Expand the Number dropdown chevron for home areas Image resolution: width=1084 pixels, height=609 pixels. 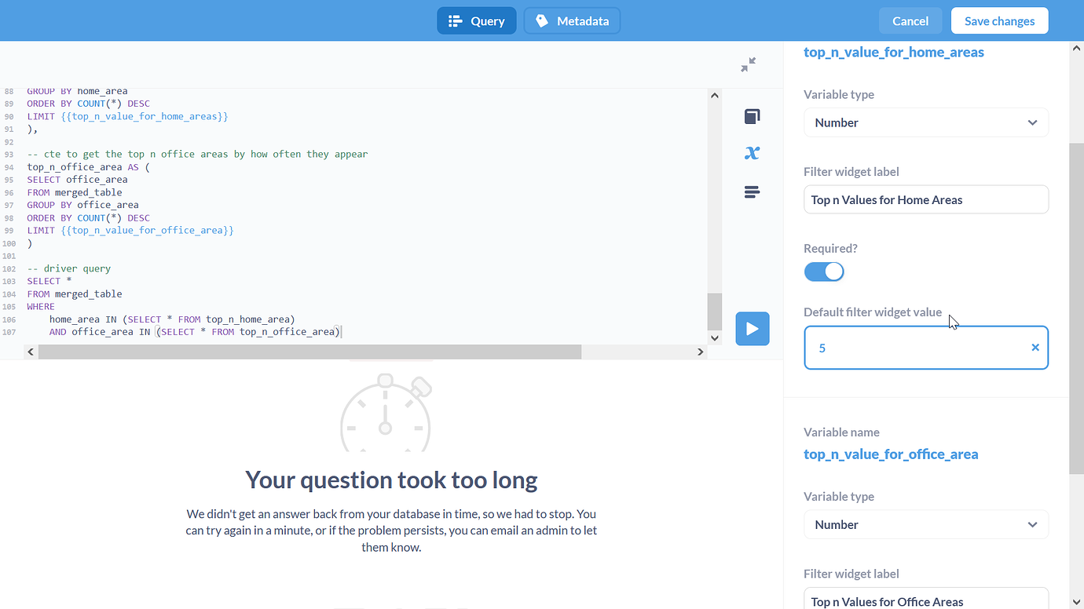(1032, 122)
